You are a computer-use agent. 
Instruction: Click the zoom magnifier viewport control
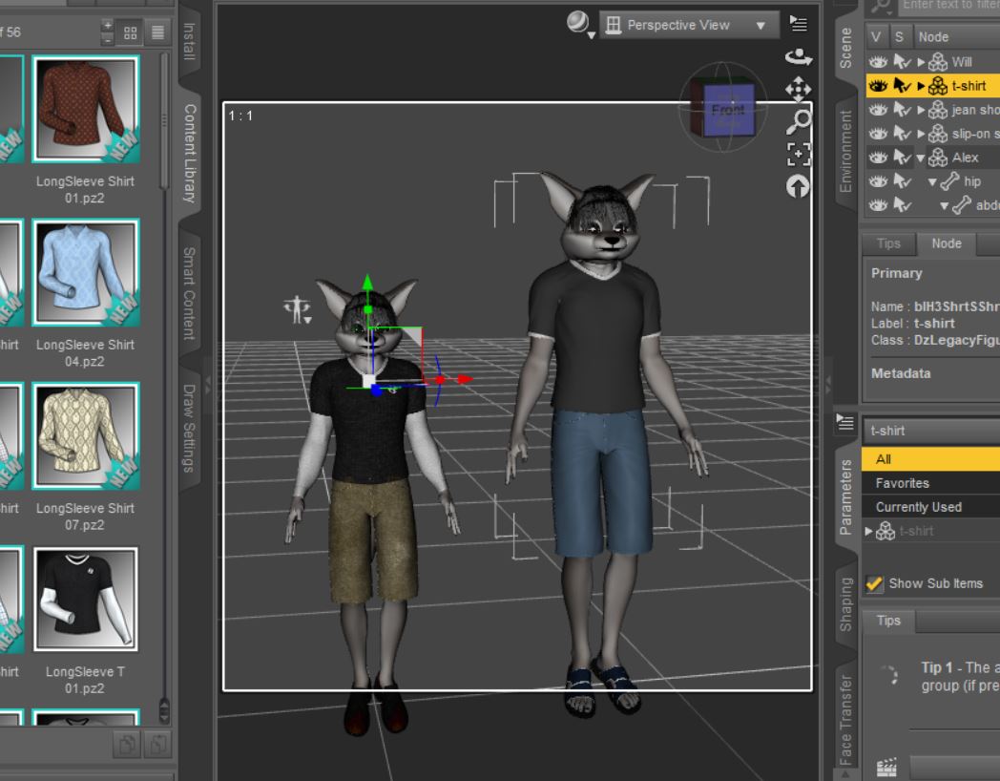pyautogui.click(x=799, y=122)
